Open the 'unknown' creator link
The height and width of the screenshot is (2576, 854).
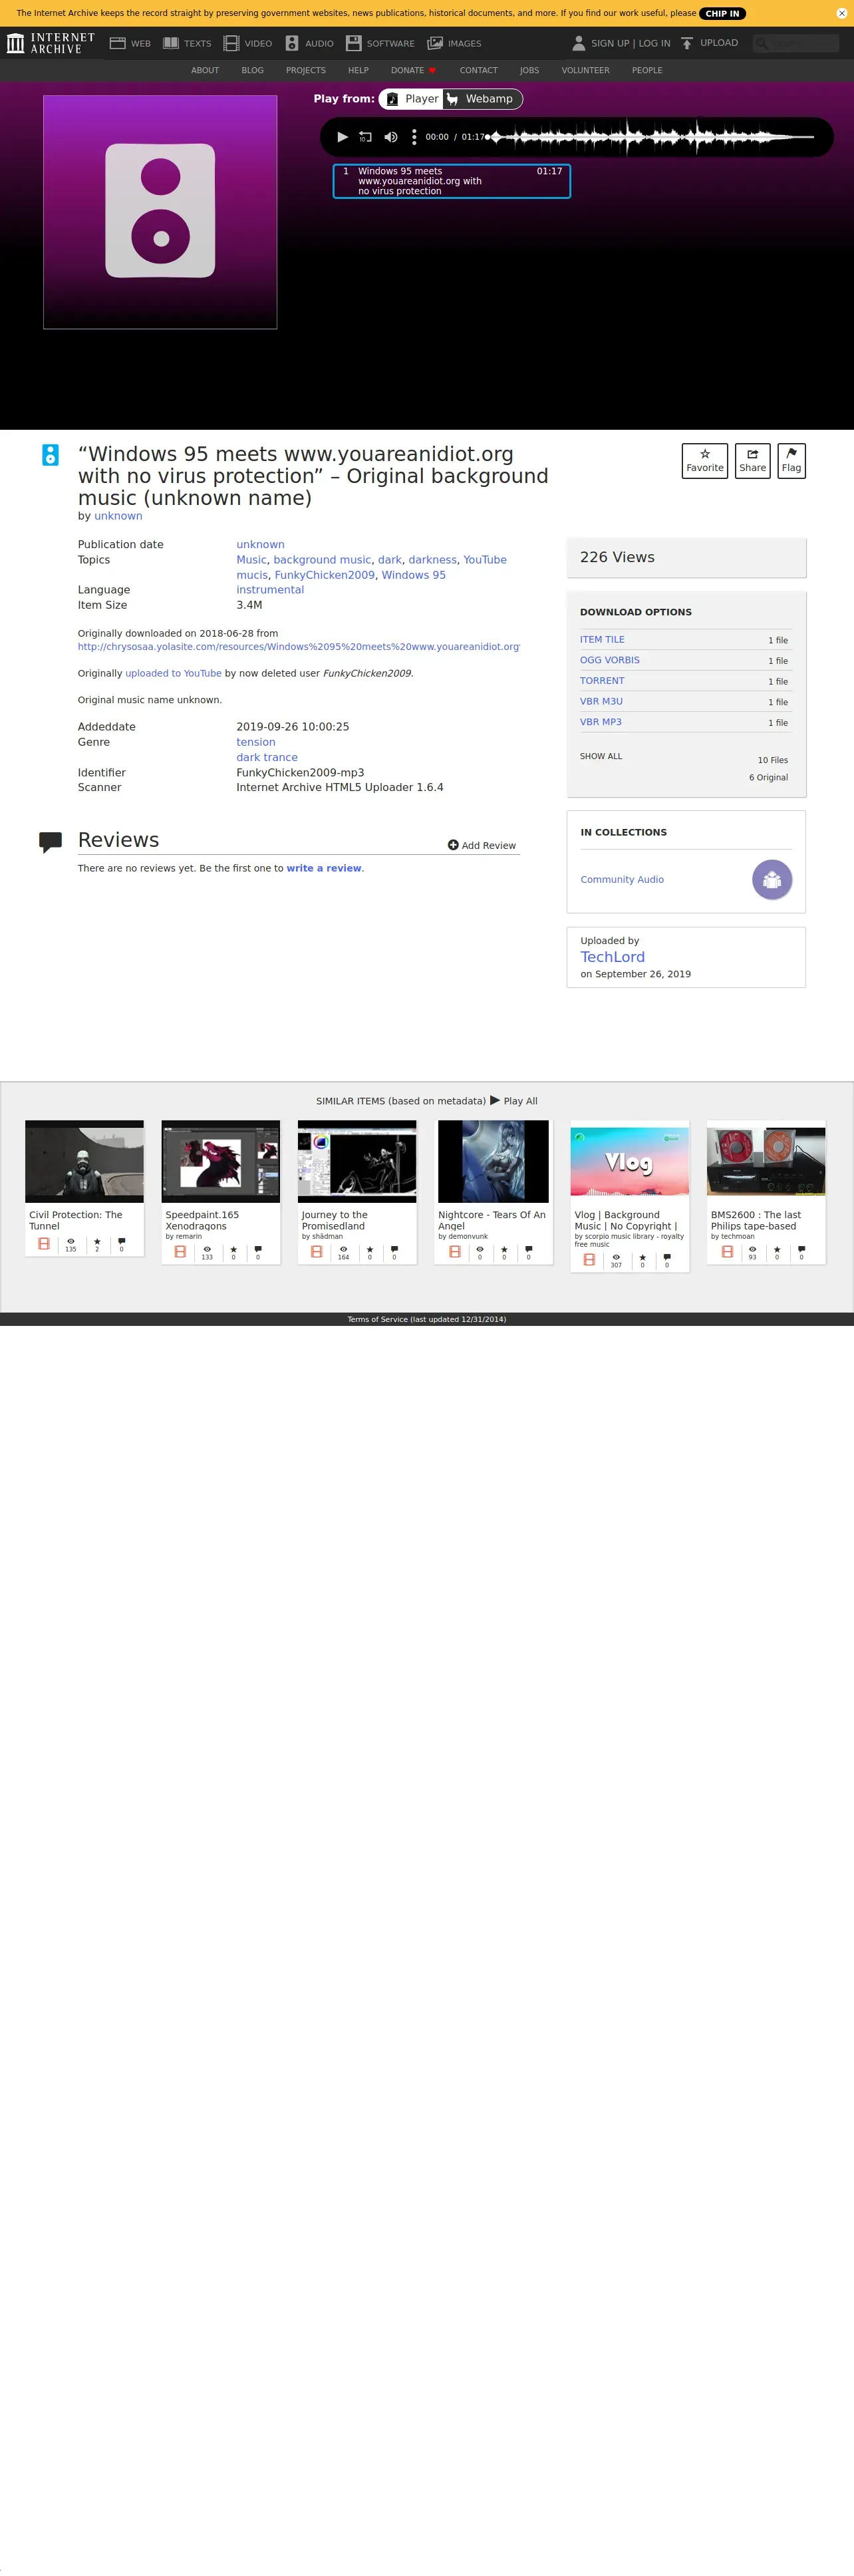pyautogui.click(x=118, y=516)
